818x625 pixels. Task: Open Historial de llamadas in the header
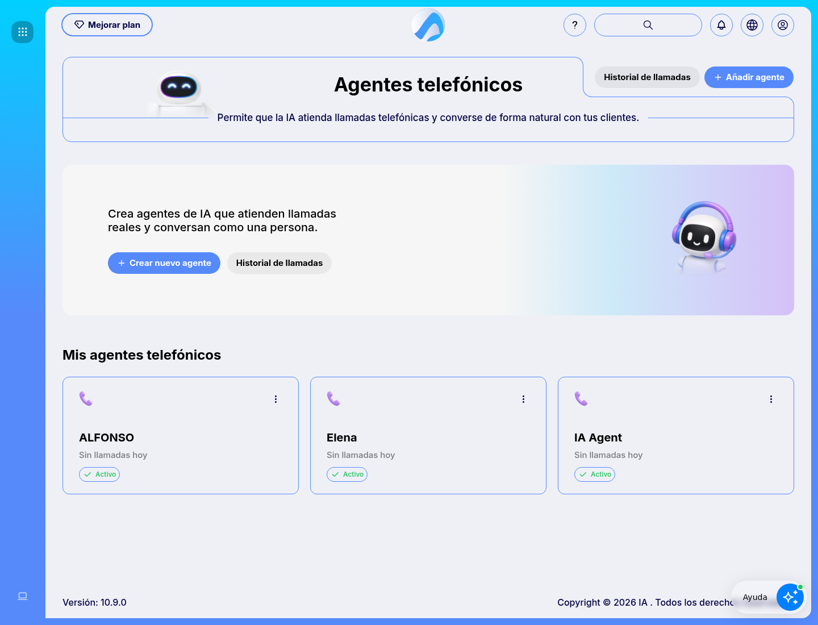click(x=647, y=77)
